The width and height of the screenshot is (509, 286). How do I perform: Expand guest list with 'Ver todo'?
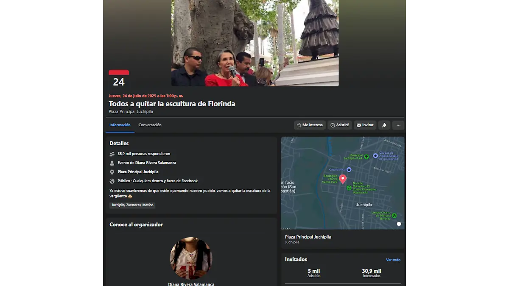[x=394, y=259]
